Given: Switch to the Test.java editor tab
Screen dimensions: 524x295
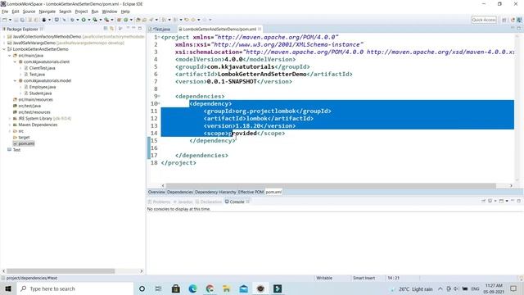Looking at the screenshot, I should 161,29.
